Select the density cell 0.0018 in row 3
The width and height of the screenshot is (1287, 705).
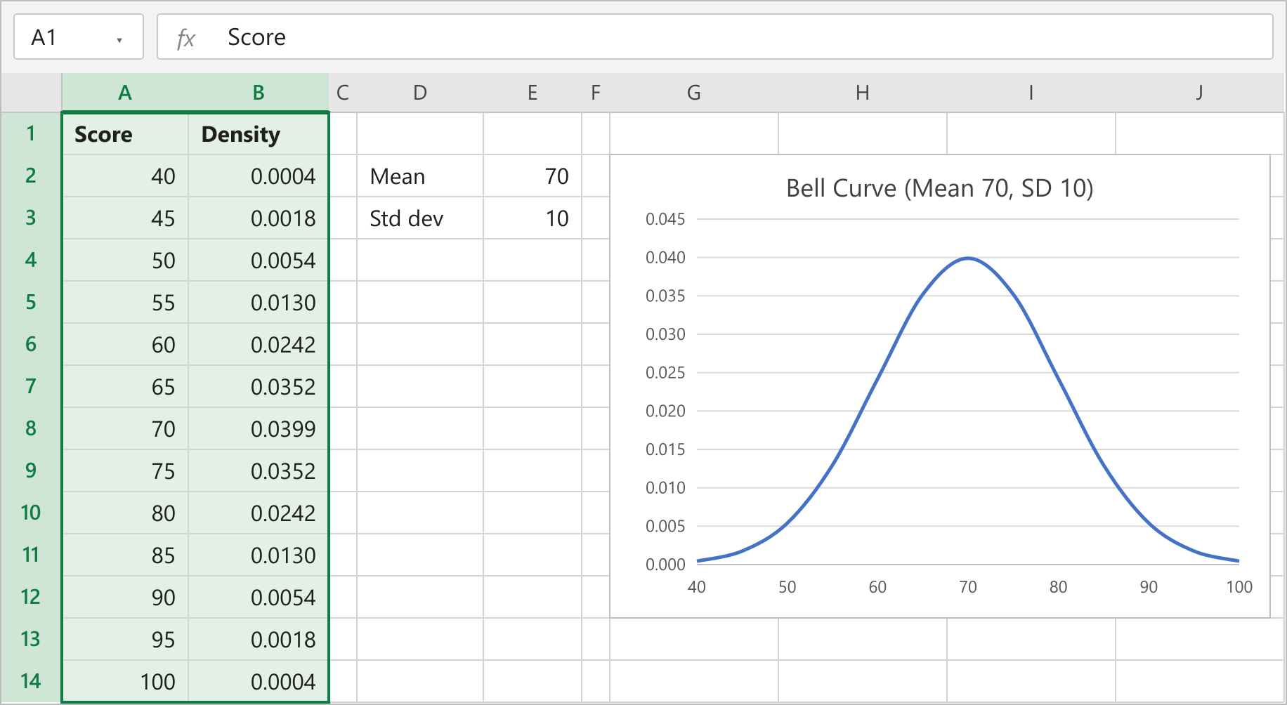259,218
